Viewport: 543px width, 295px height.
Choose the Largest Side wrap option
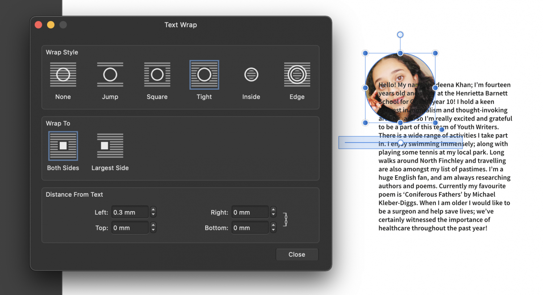coord(110,146)
